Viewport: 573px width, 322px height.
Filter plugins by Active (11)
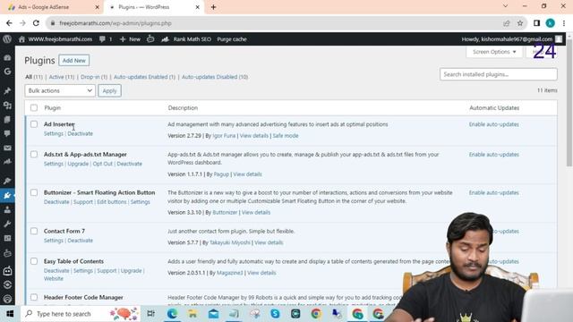(62, 77)
